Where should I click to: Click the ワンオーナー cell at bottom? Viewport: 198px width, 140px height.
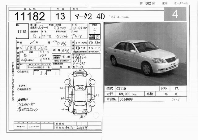(x=34, y=127)
